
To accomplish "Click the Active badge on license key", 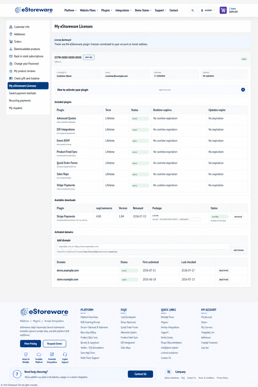I will click(244, 59).
